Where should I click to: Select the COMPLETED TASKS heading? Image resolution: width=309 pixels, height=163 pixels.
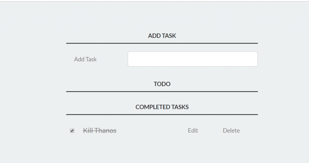(162, 107)
